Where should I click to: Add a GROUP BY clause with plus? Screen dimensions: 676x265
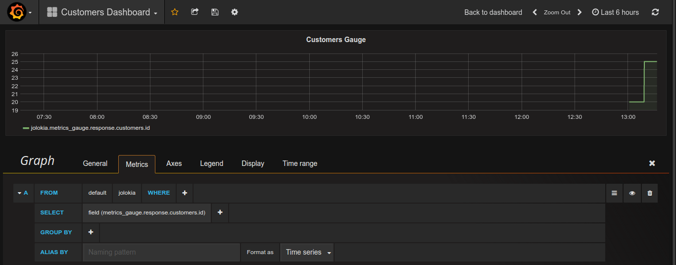(91, 232)
